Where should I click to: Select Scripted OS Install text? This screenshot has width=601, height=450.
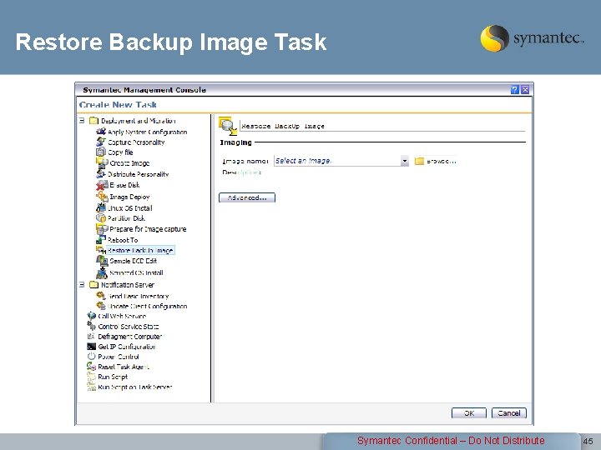click(x=136, y=273)
